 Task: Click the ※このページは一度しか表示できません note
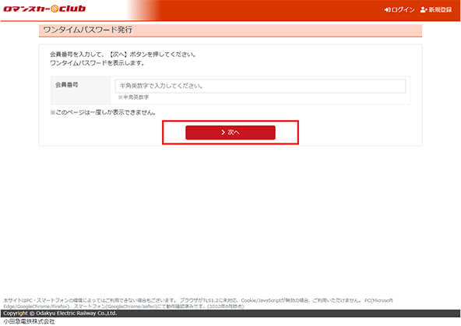pyautogui.click(x=103, y=112)
